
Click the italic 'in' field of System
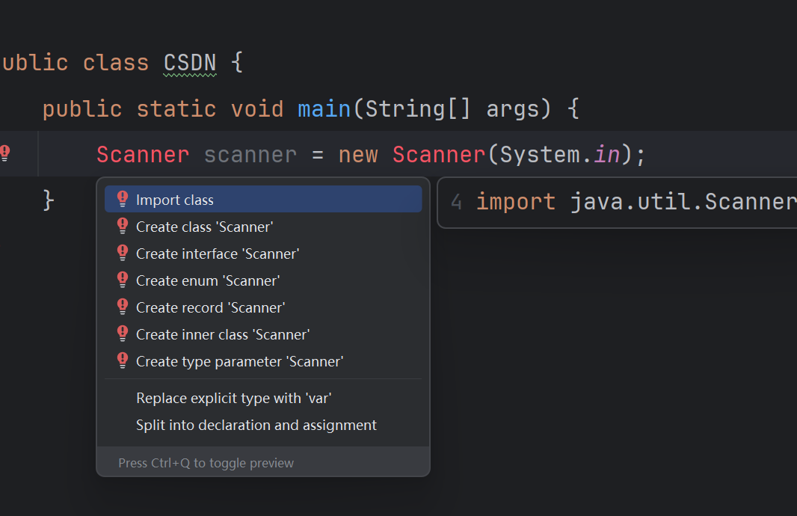pos(607,155)
